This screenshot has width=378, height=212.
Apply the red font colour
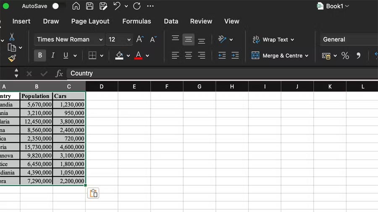click(x=138, y=55)
